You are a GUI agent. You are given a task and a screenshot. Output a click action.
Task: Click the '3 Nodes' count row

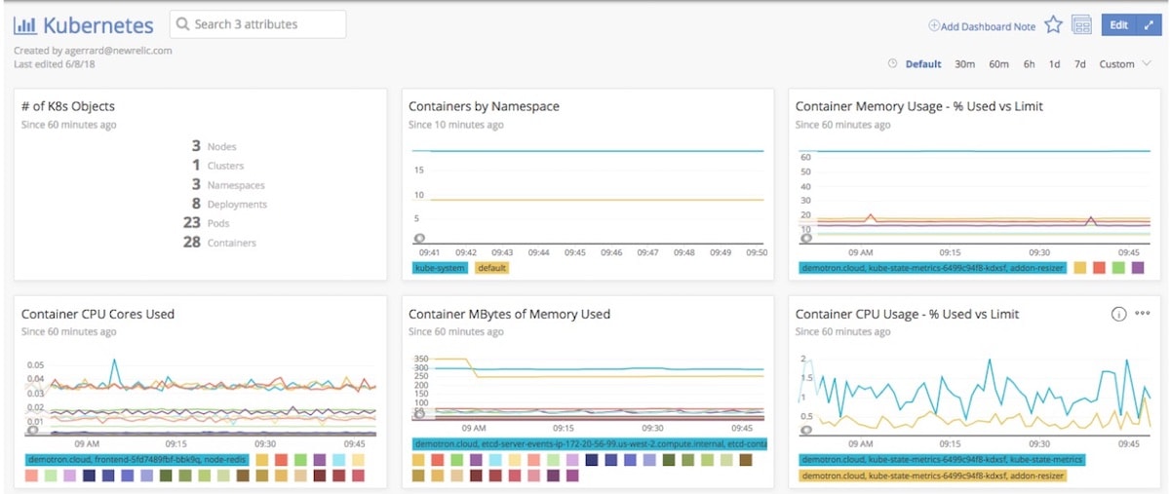(x=214, y=146)
